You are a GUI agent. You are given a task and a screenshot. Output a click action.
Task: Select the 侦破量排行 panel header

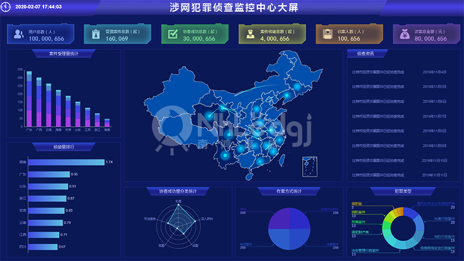click(64, 147)
